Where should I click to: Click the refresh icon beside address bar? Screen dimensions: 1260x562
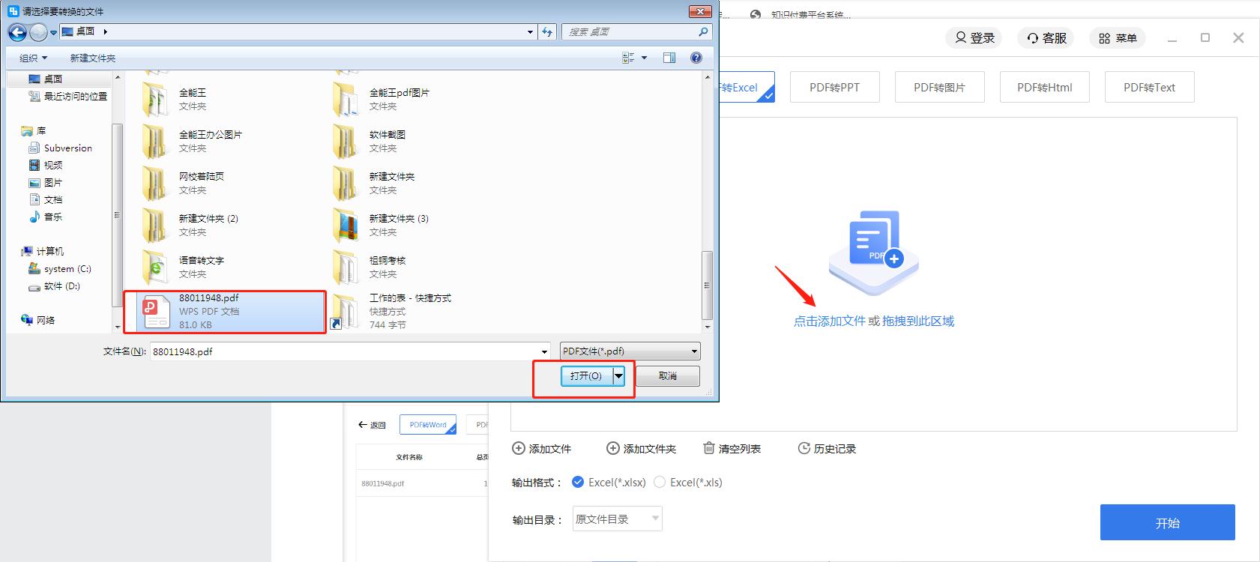point(547,31)
